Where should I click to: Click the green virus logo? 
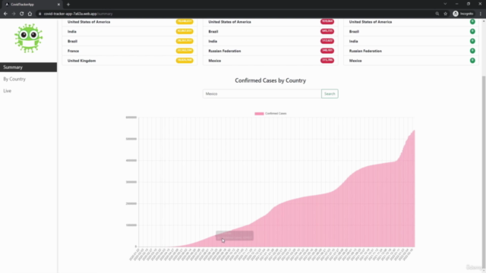28,38
